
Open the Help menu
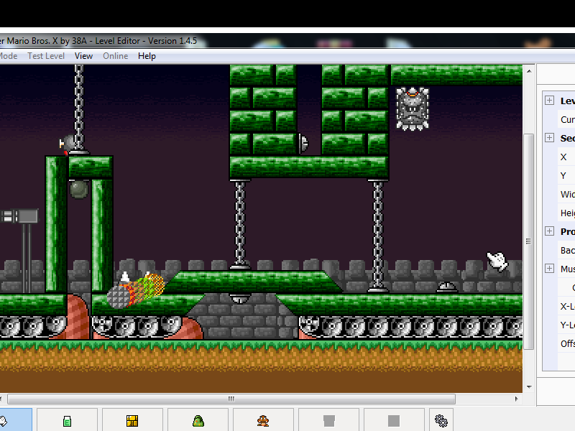(x=147, y=56)
